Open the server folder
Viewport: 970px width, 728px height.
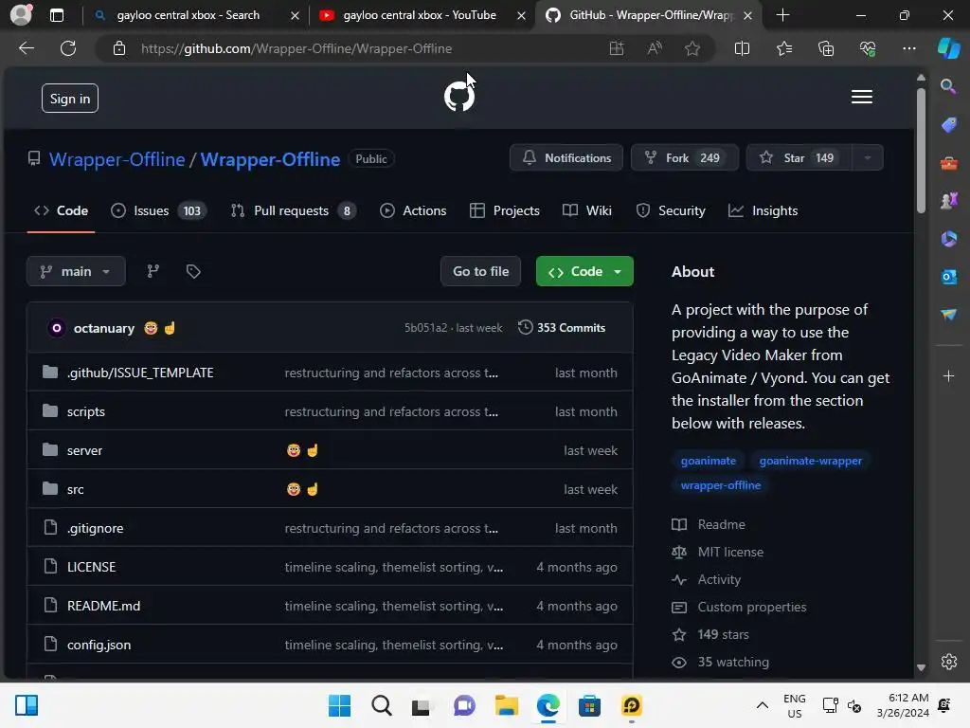pyautogui.click(x=84, y=450)
